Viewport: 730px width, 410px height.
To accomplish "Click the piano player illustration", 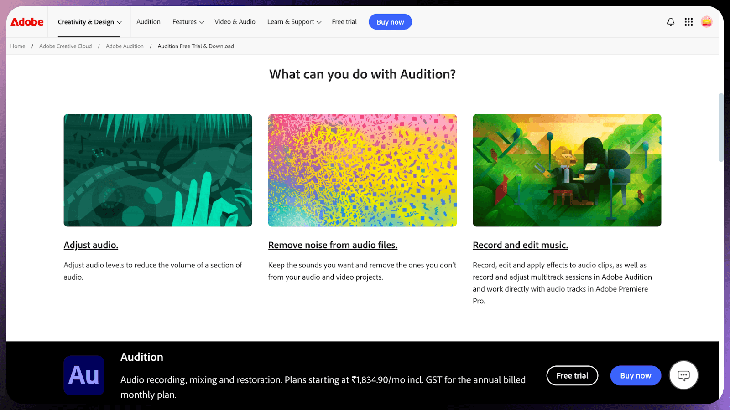I will (x=567, y=170).
